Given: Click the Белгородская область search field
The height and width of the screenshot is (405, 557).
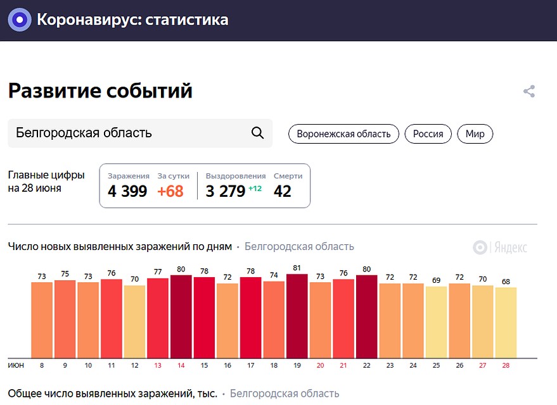Looking at the screenshot, I should (x=140, y=133).
